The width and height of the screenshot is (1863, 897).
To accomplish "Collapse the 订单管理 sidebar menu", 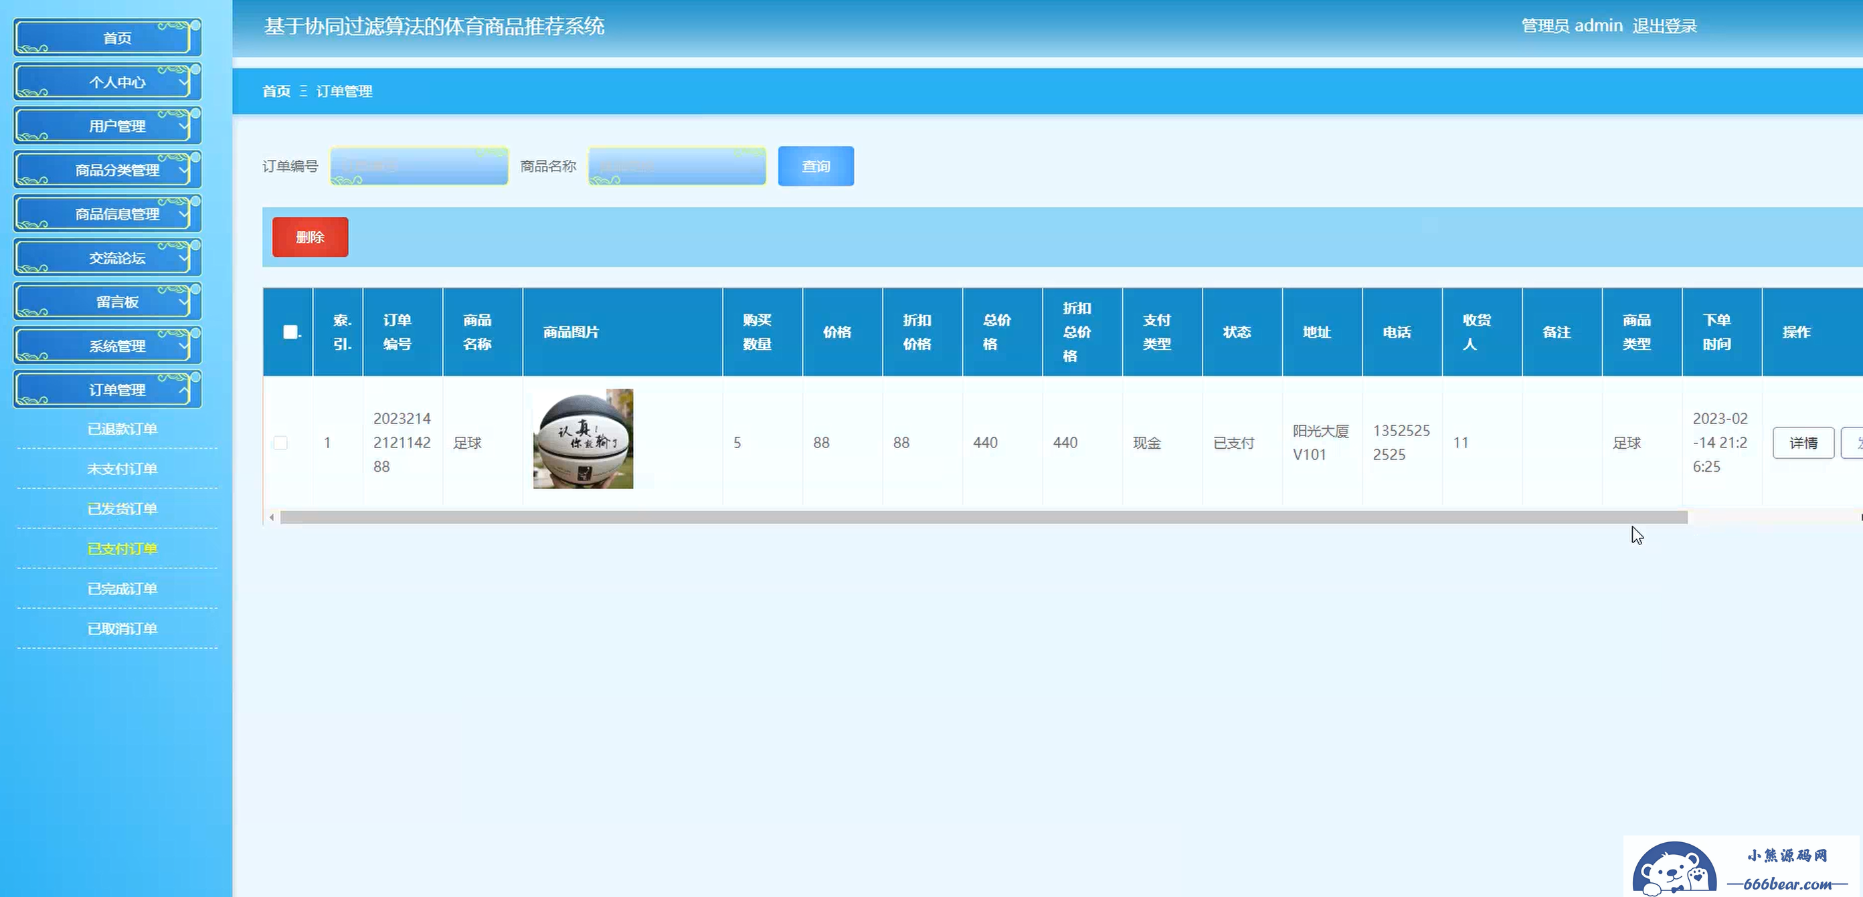I will pos(107,389).
